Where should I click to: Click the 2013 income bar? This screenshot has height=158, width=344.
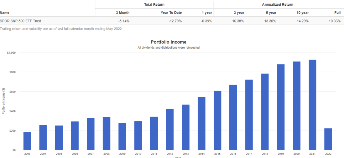tap(186, 127)
